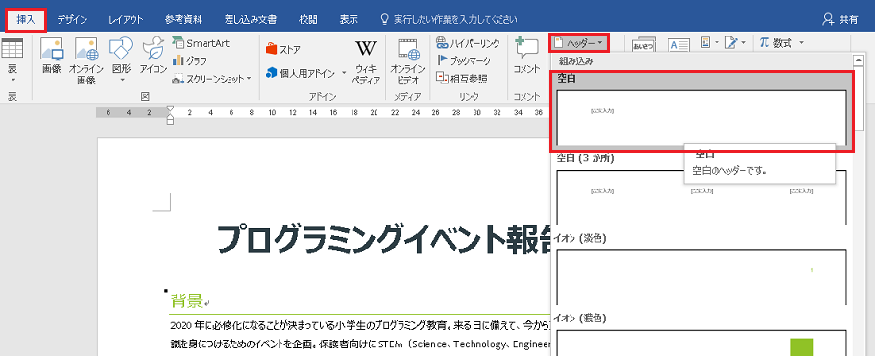Click the 背景 heading in document
875x356 pixels.
pyautogui.click(x=185, y=302)
